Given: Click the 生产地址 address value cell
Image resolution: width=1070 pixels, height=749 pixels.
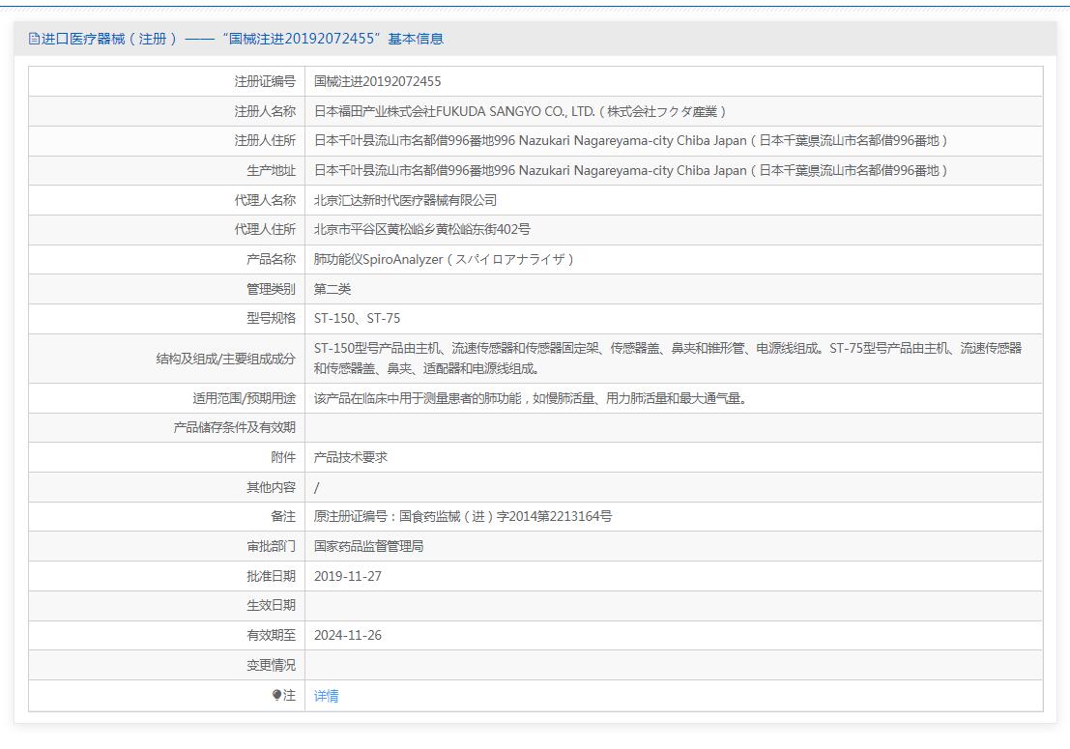Looking at the screenshot, I should (674, 170).
